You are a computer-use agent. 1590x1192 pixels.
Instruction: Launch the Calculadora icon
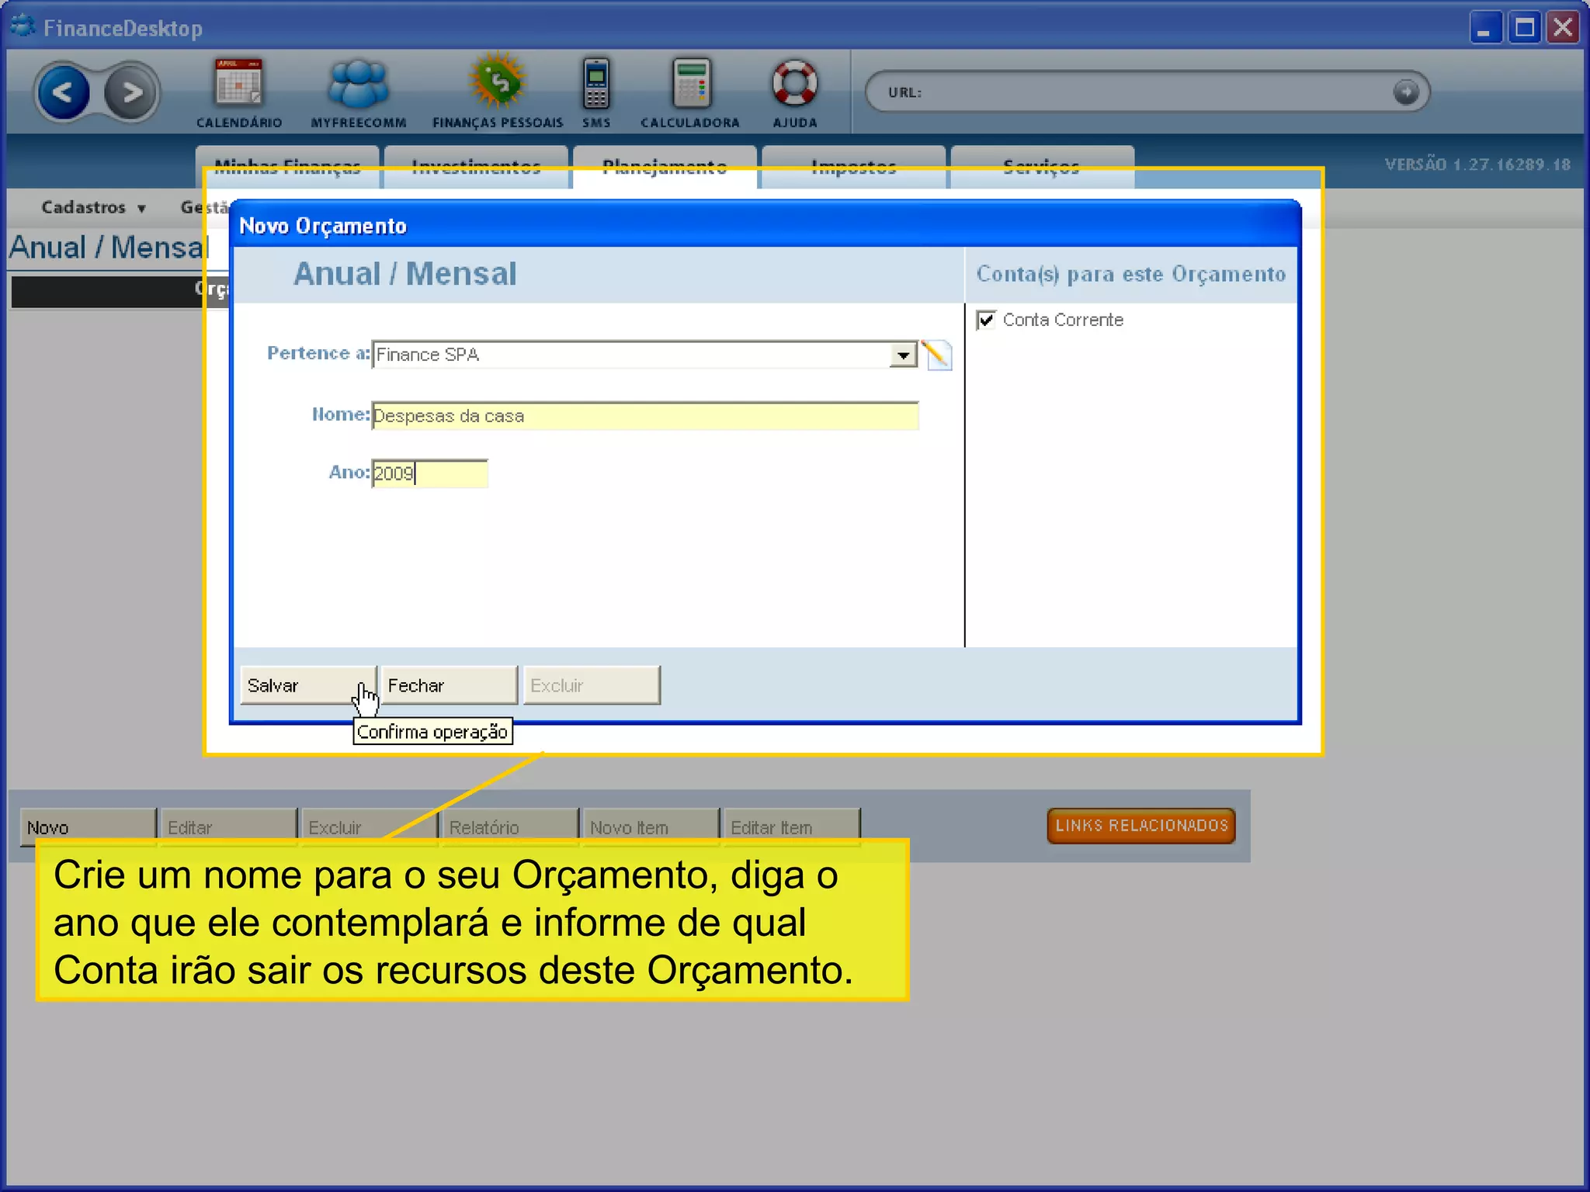click(x=690, y=84)
